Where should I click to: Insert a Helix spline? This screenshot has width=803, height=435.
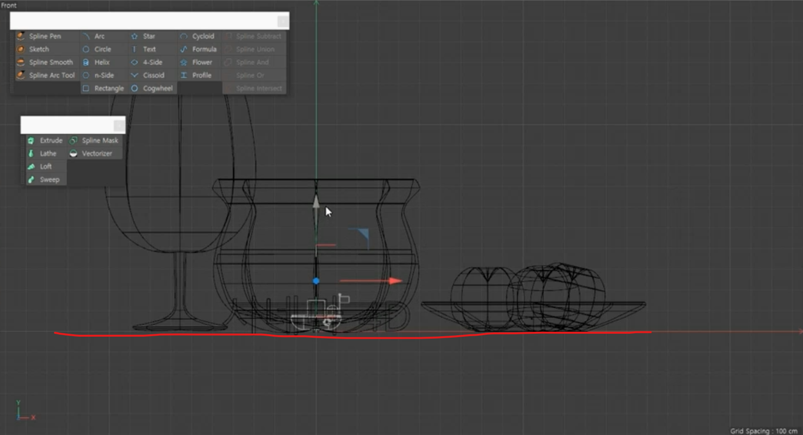point(103,62)
